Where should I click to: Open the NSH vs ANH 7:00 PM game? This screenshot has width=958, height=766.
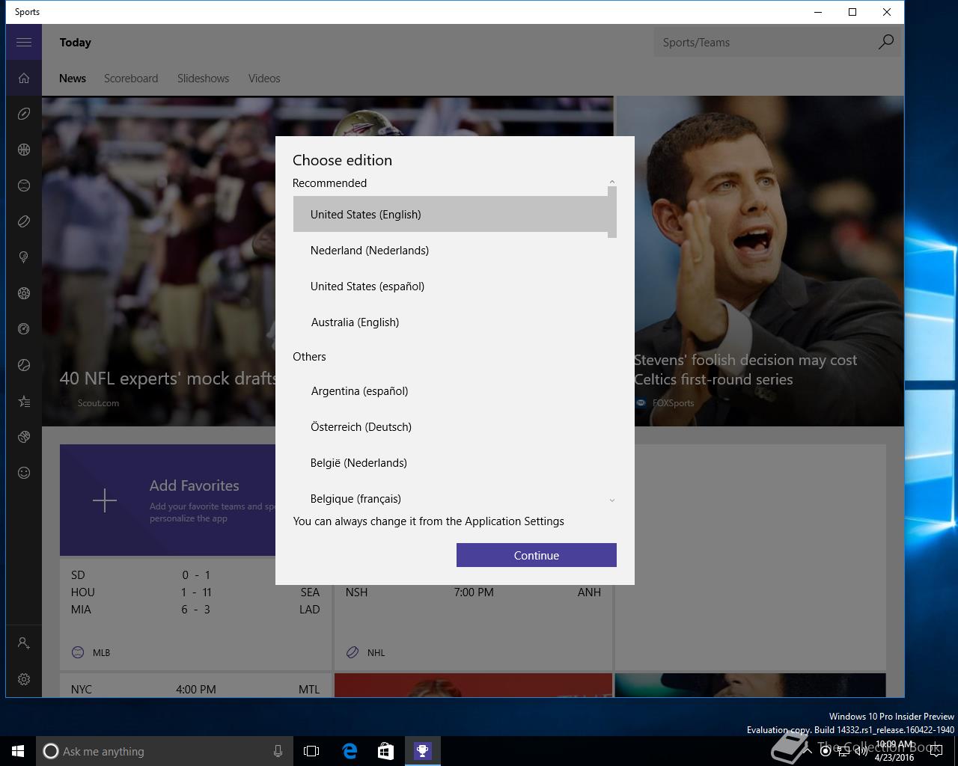473,592
